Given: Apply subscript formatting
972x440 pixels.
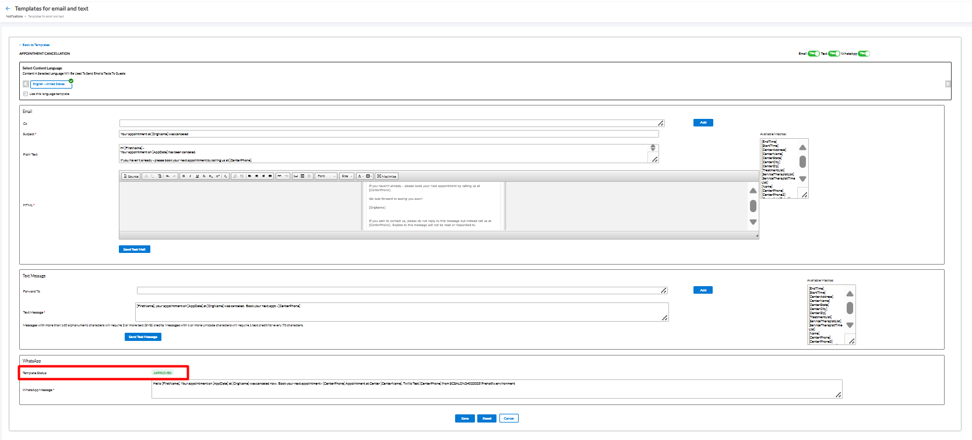Looking at the screenshot, I should coord(211,176).
